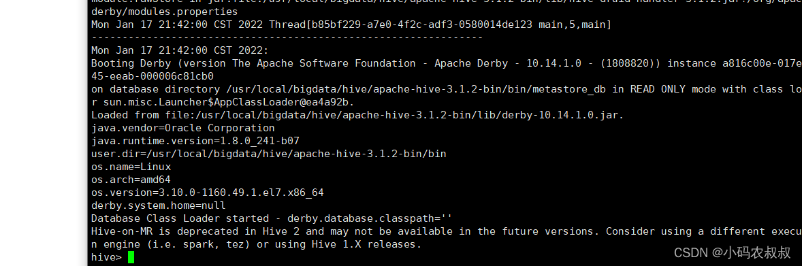
Task: Click the dashed separator text line
Action: (x=287, y=38)
